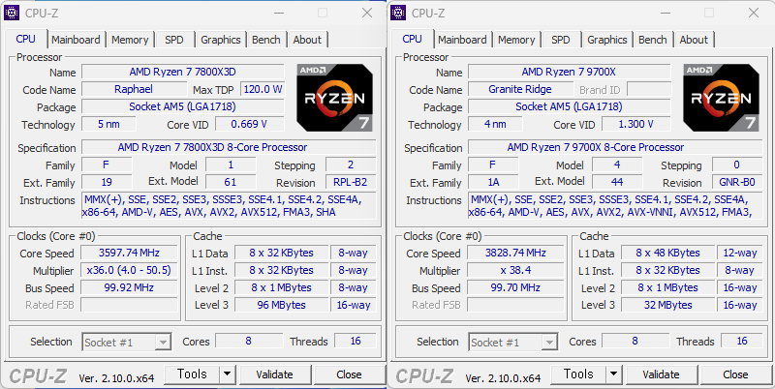Click the RPL-B2 revision value
The image size is (775, 389).
click(x=351, y=182)
